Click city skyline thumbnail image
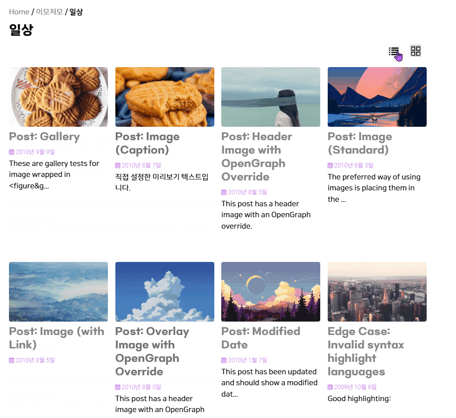This screenshot has width=456, height=418. [x=377, y=292]
